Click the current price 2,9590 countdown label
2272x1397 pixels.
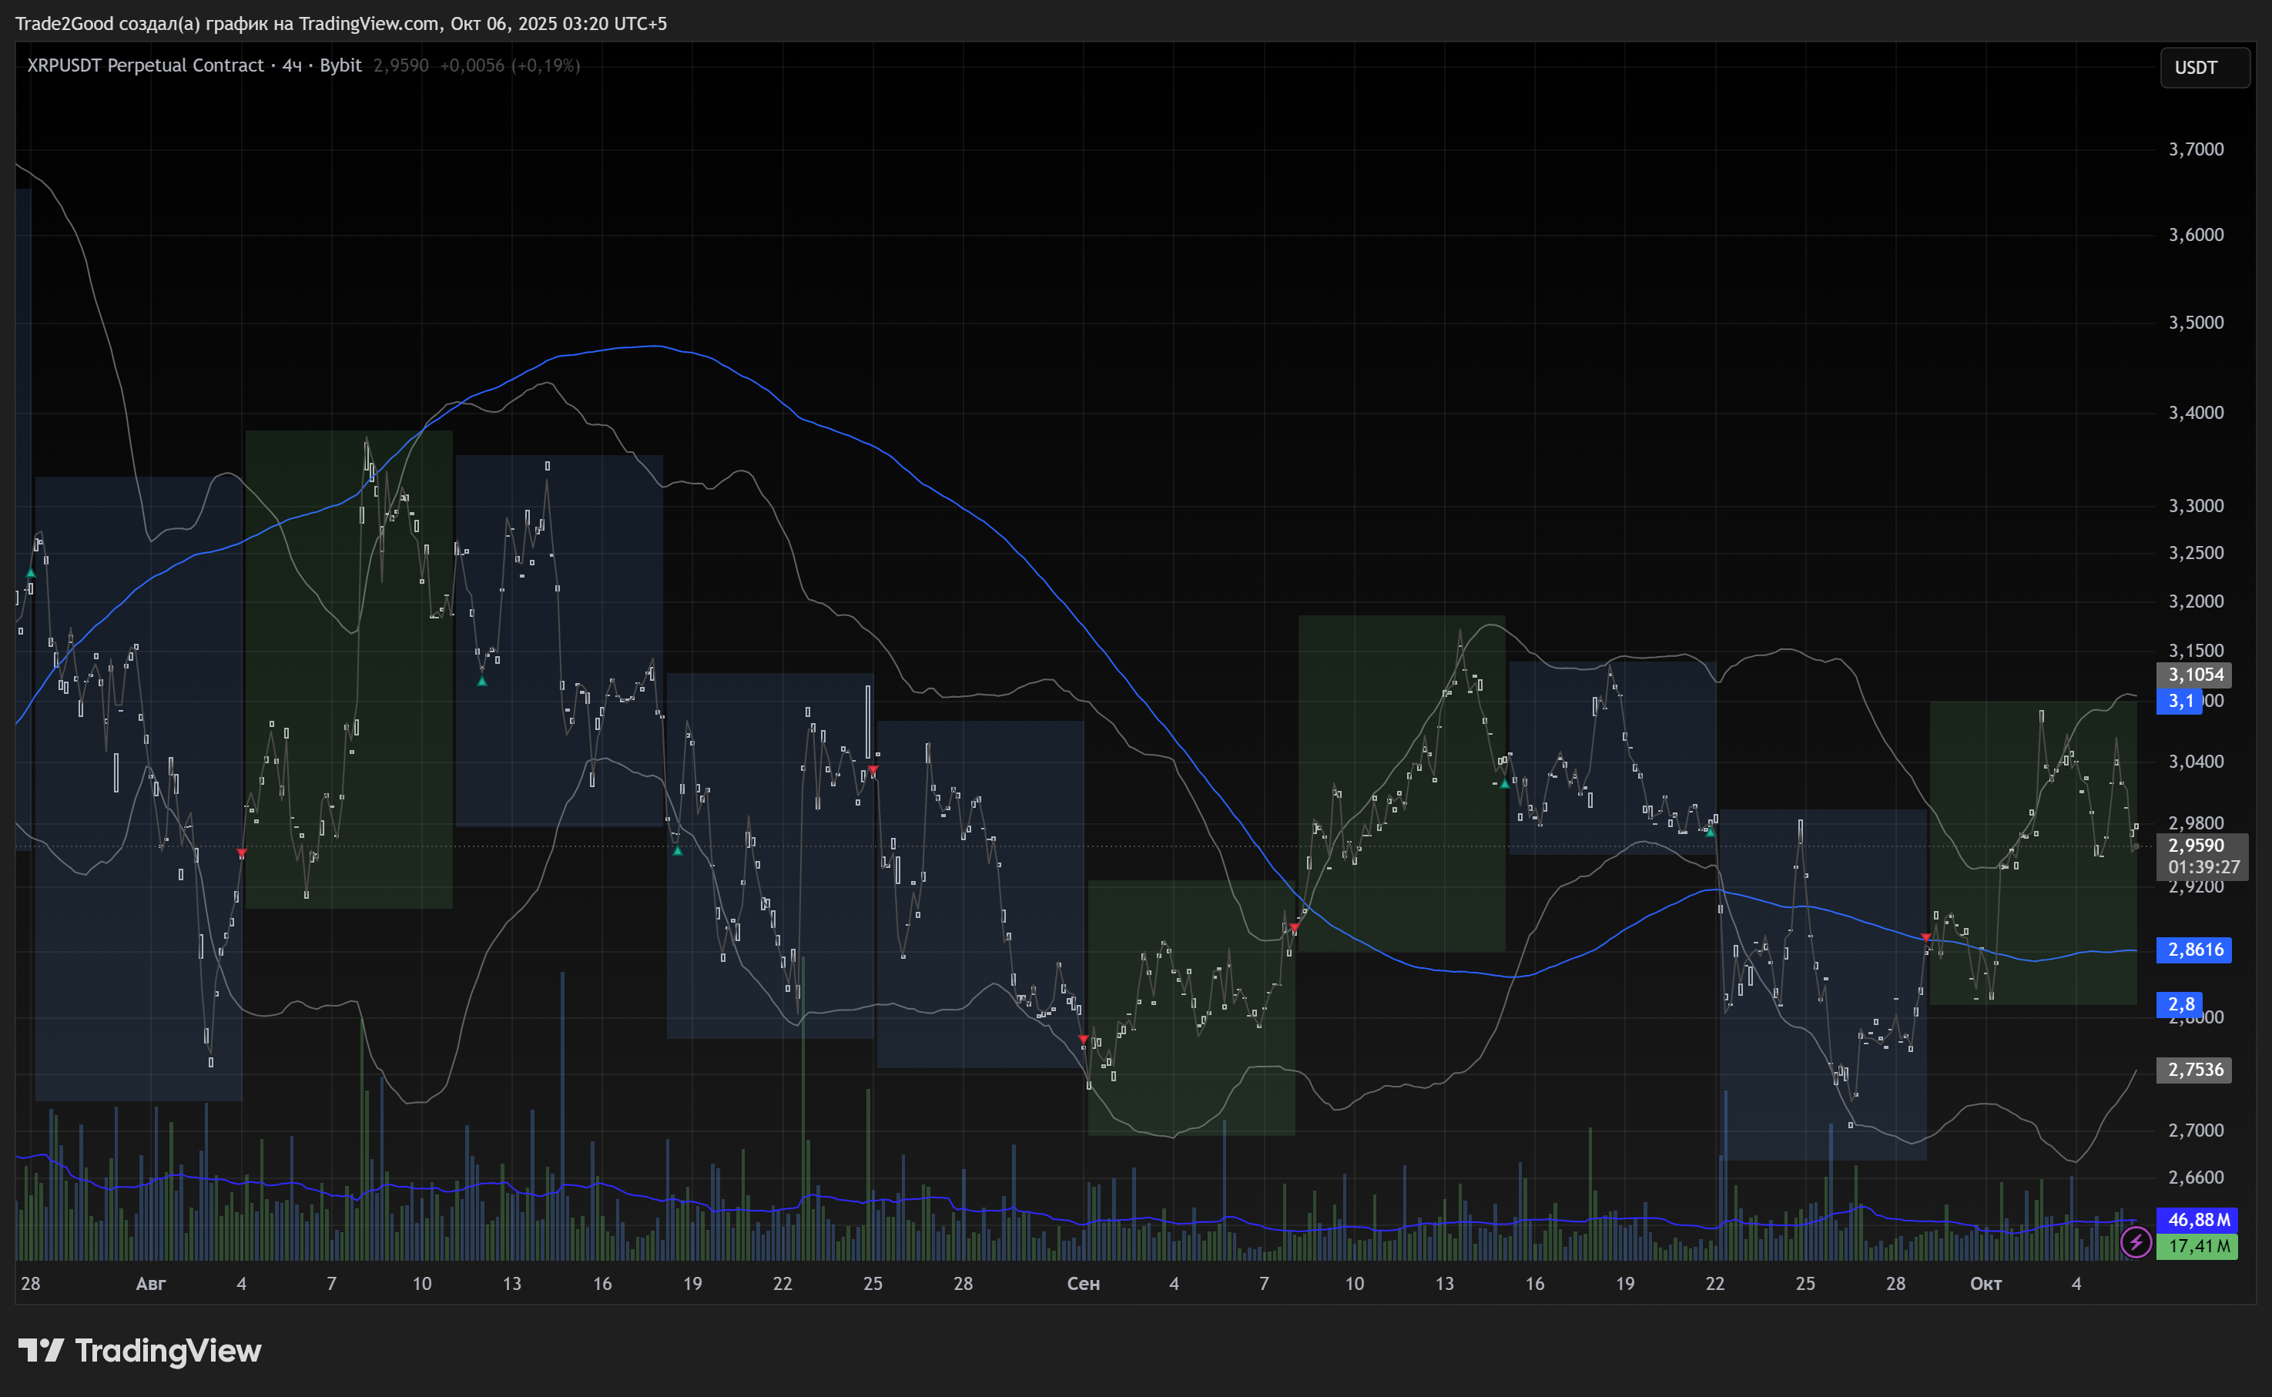pyautogui.click(x=2202, y=856)
